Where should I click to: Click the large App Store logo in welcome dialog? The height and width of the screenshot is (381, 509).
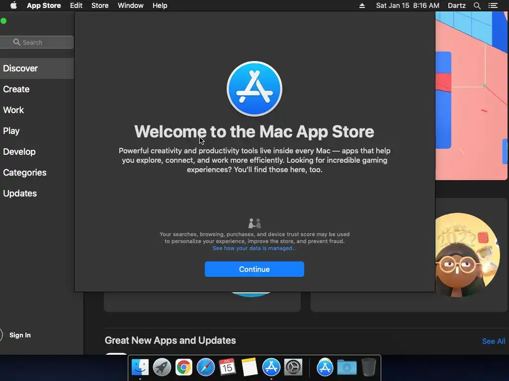point(254,89)
